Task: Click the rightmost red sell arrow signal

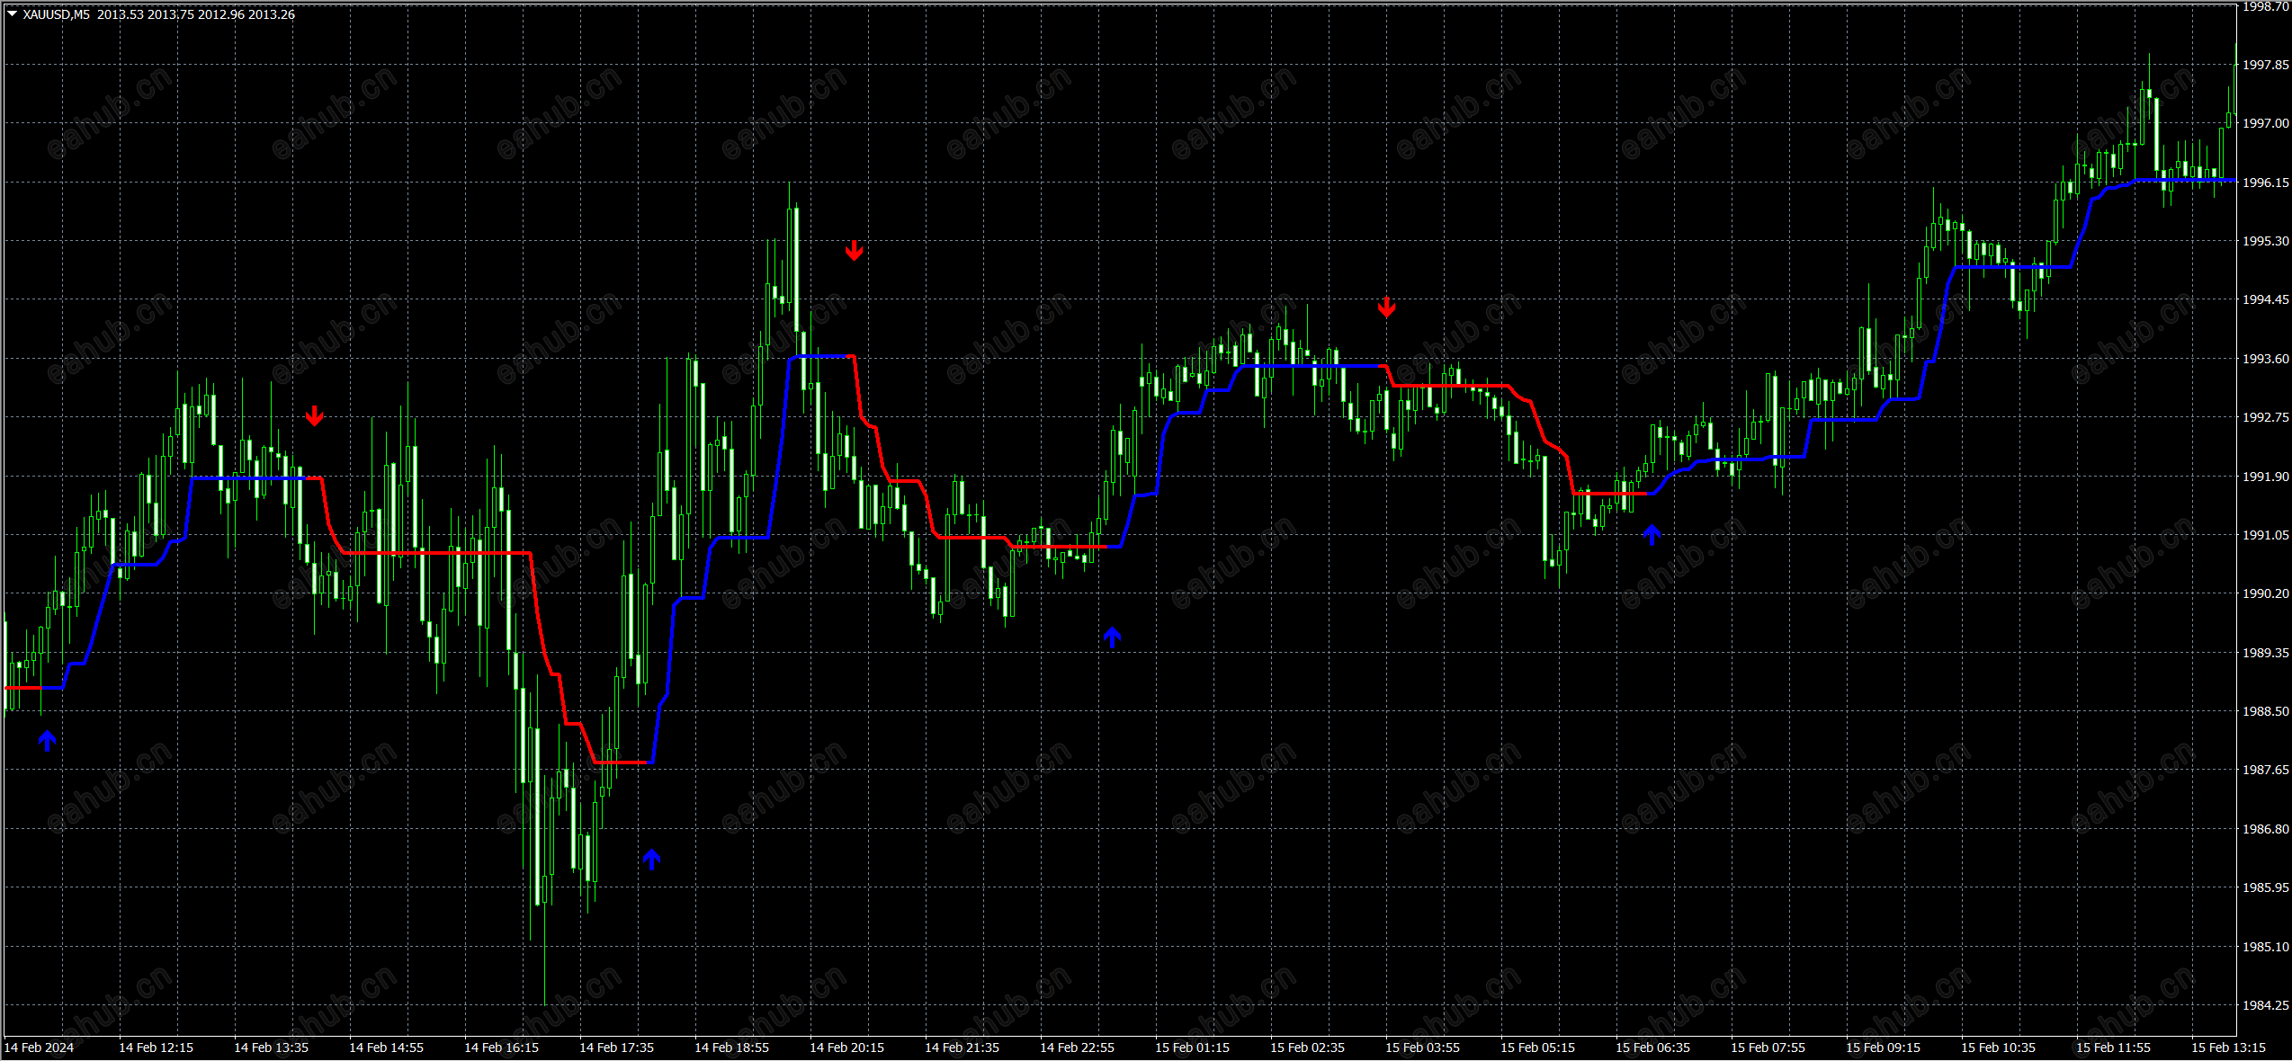Action: [x=1386, y=308]
